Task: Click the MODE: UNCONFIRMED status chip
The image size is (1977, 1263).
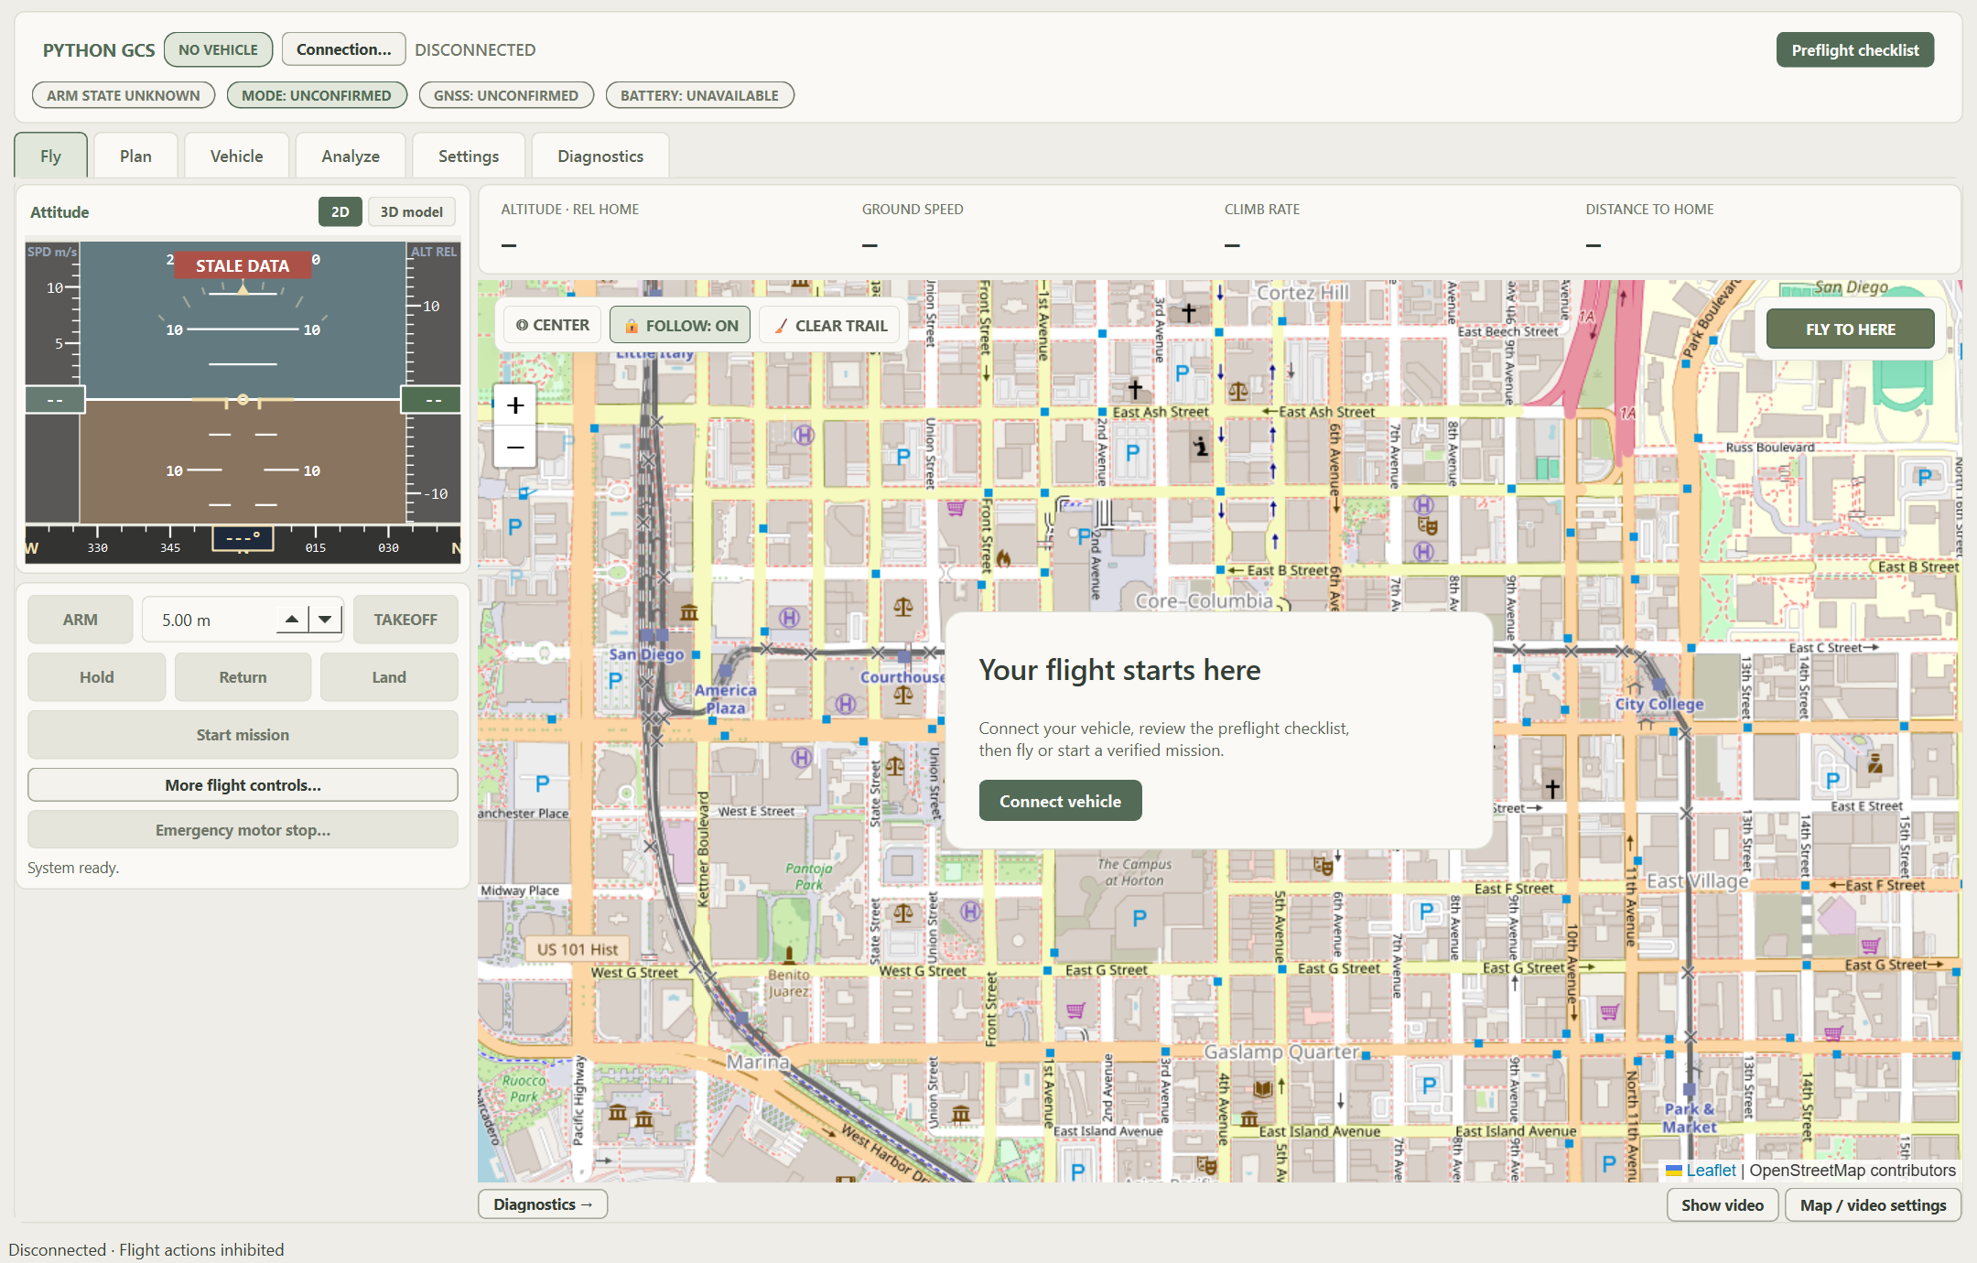Action: click(x=317, y=95)
